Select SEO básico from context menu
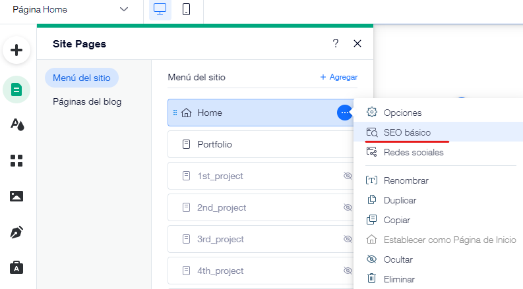 click(x=407, y=132)
